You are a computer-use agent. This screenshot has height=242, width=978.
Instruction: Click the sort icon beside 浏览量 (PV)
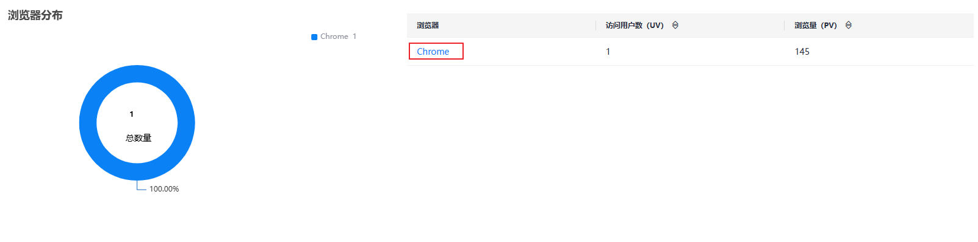coord(849,25)
